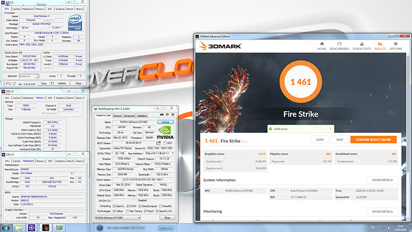Viewport: 412px width, 232px height.
Task: Click the Intel Pentium 4 logo in CPU-Z
Action: (75, 22)
